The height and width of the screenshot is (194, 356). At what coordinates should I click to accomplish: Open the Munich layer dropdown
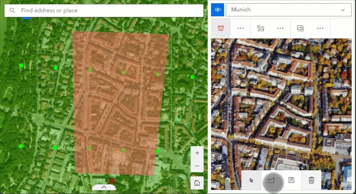[x=289, y=10]
